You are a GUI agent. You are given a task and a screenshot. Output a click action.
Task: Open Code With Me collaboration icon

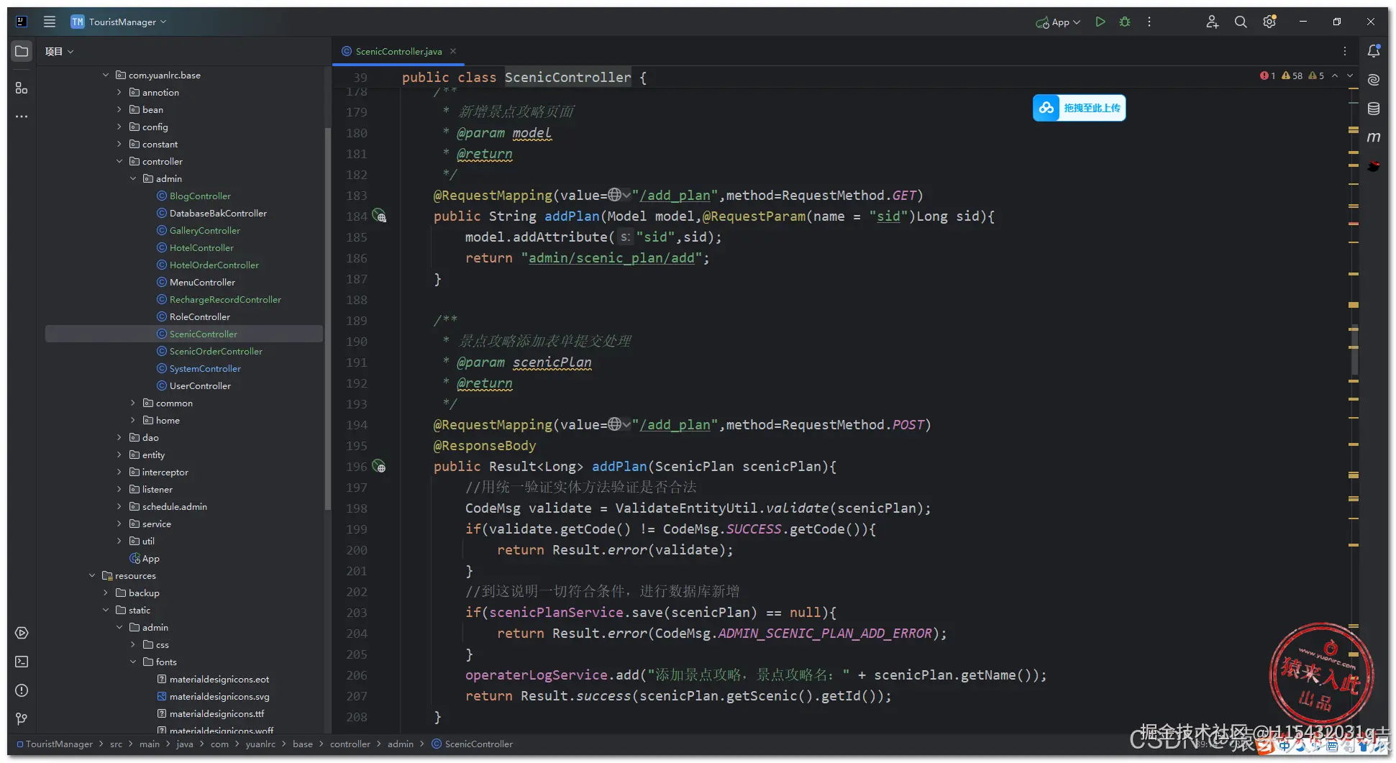click(x=1212, y=22)
